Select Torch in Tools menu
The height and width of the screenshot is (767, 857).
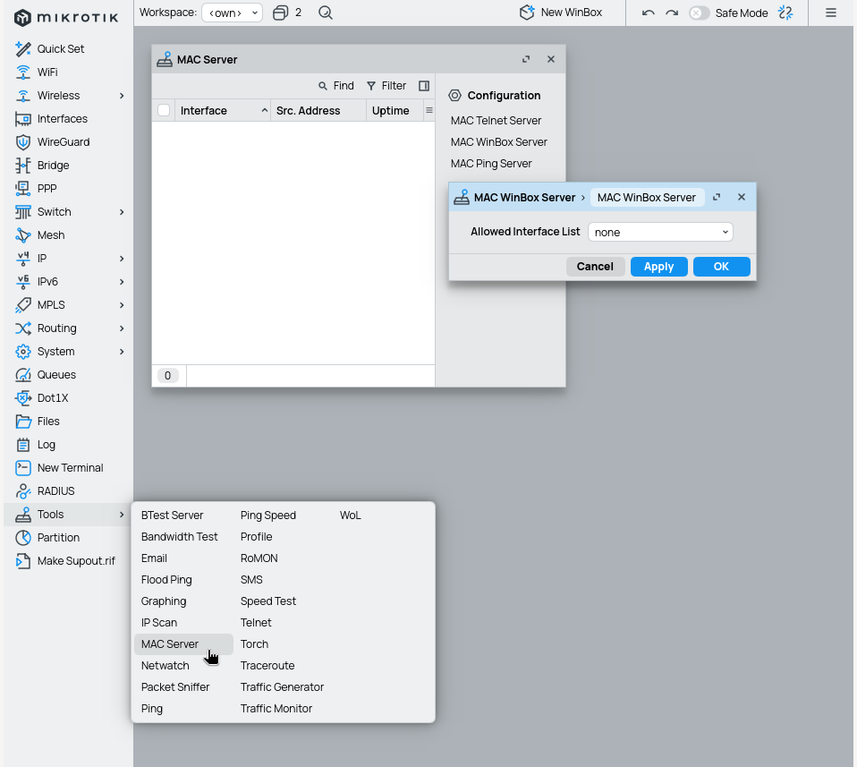coord(254,644)
